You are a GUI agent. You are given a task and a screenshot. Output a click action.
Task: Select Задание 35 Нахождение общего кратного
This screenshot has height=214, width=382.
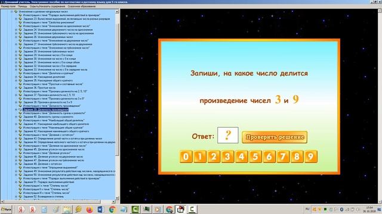(48, 80)
